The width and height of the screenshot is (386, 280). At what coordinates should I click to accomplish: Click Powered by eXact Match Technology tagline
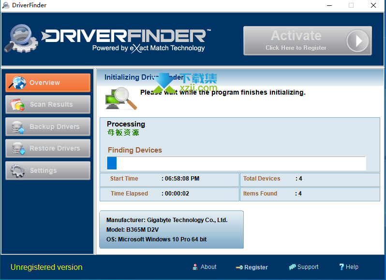point(148,48)
